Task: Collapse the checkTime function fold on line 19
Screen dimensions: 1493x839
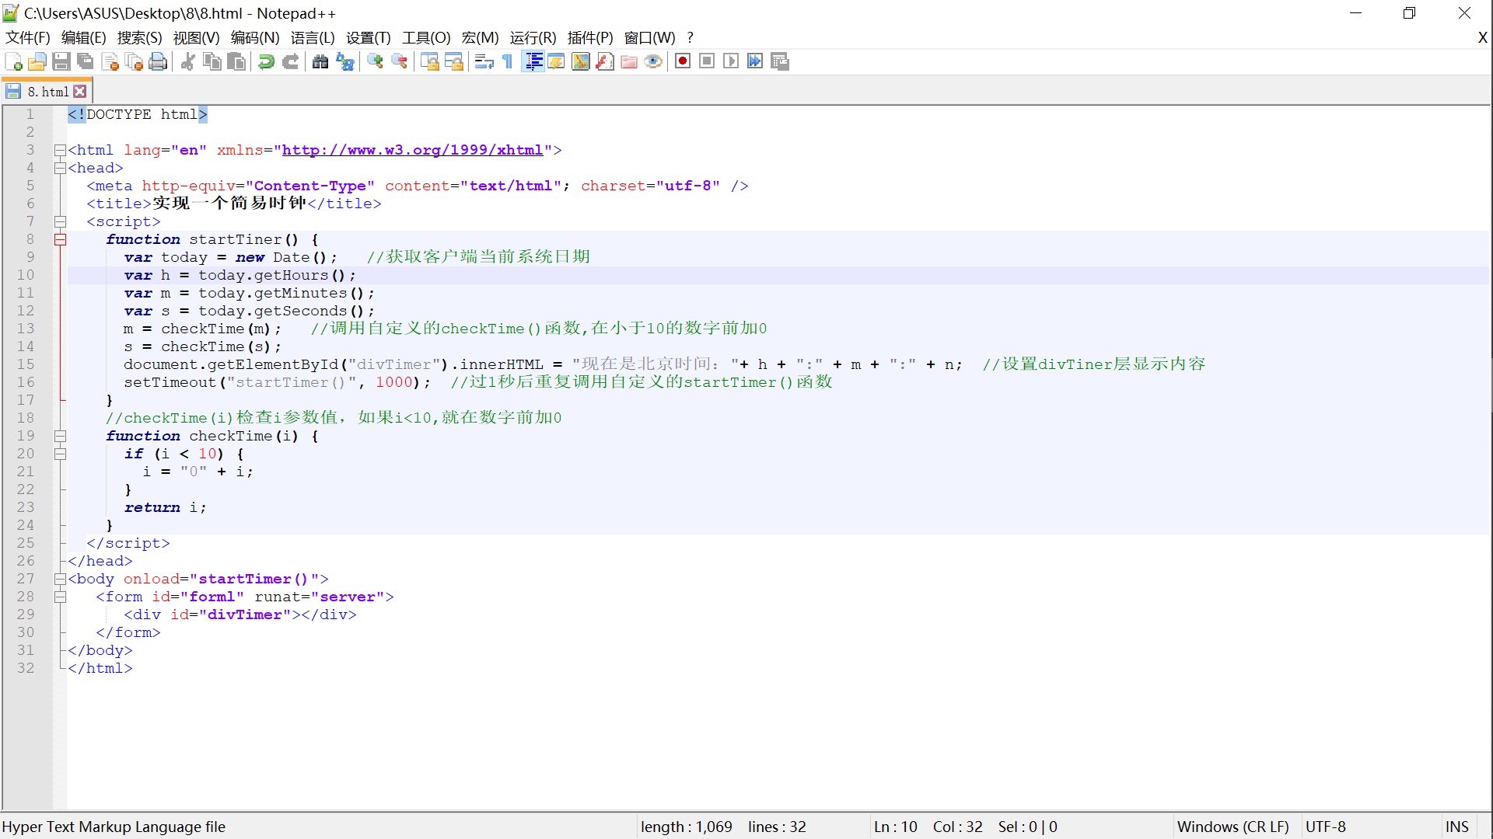Action: (x=60, y=436)
